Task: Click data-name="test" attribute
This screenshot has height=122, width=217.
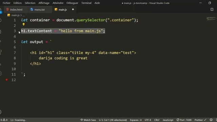Action: tap(116, 53)
